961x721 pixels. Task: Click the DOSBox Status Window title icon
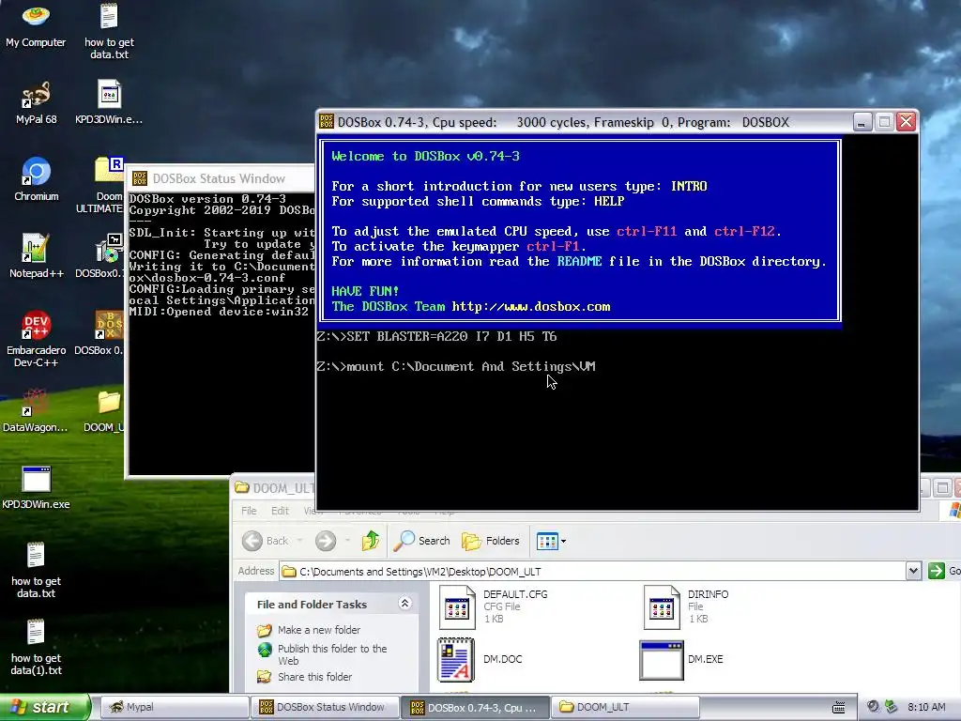(140, 178)
